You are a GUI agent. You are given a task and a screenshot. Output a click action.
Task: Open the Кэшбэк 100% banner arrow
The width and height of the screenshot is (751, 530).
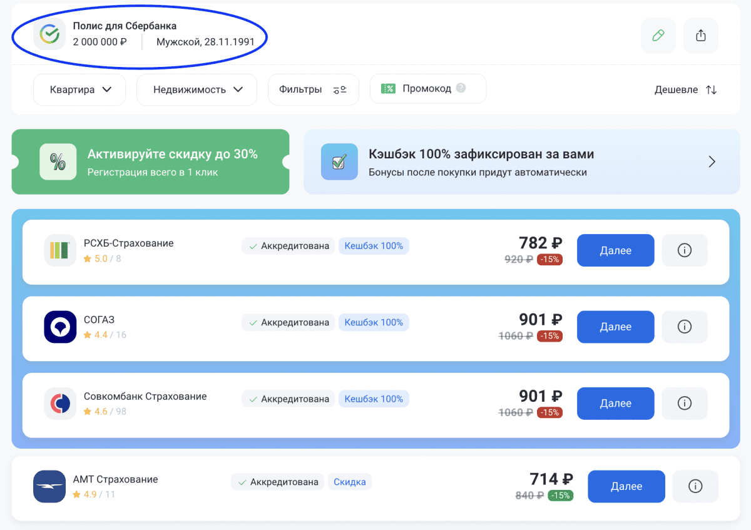[x=711, y=162]
